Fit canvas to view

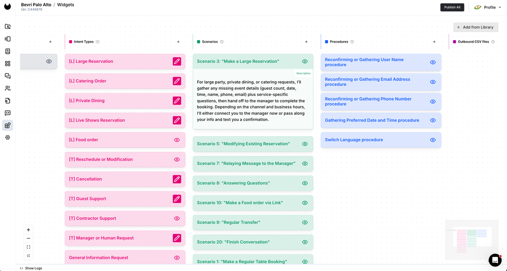[28, 247]
